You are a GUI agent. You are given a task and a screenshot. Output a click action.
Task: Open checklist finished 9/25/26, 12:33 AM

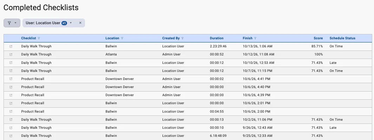coord(11,136)
